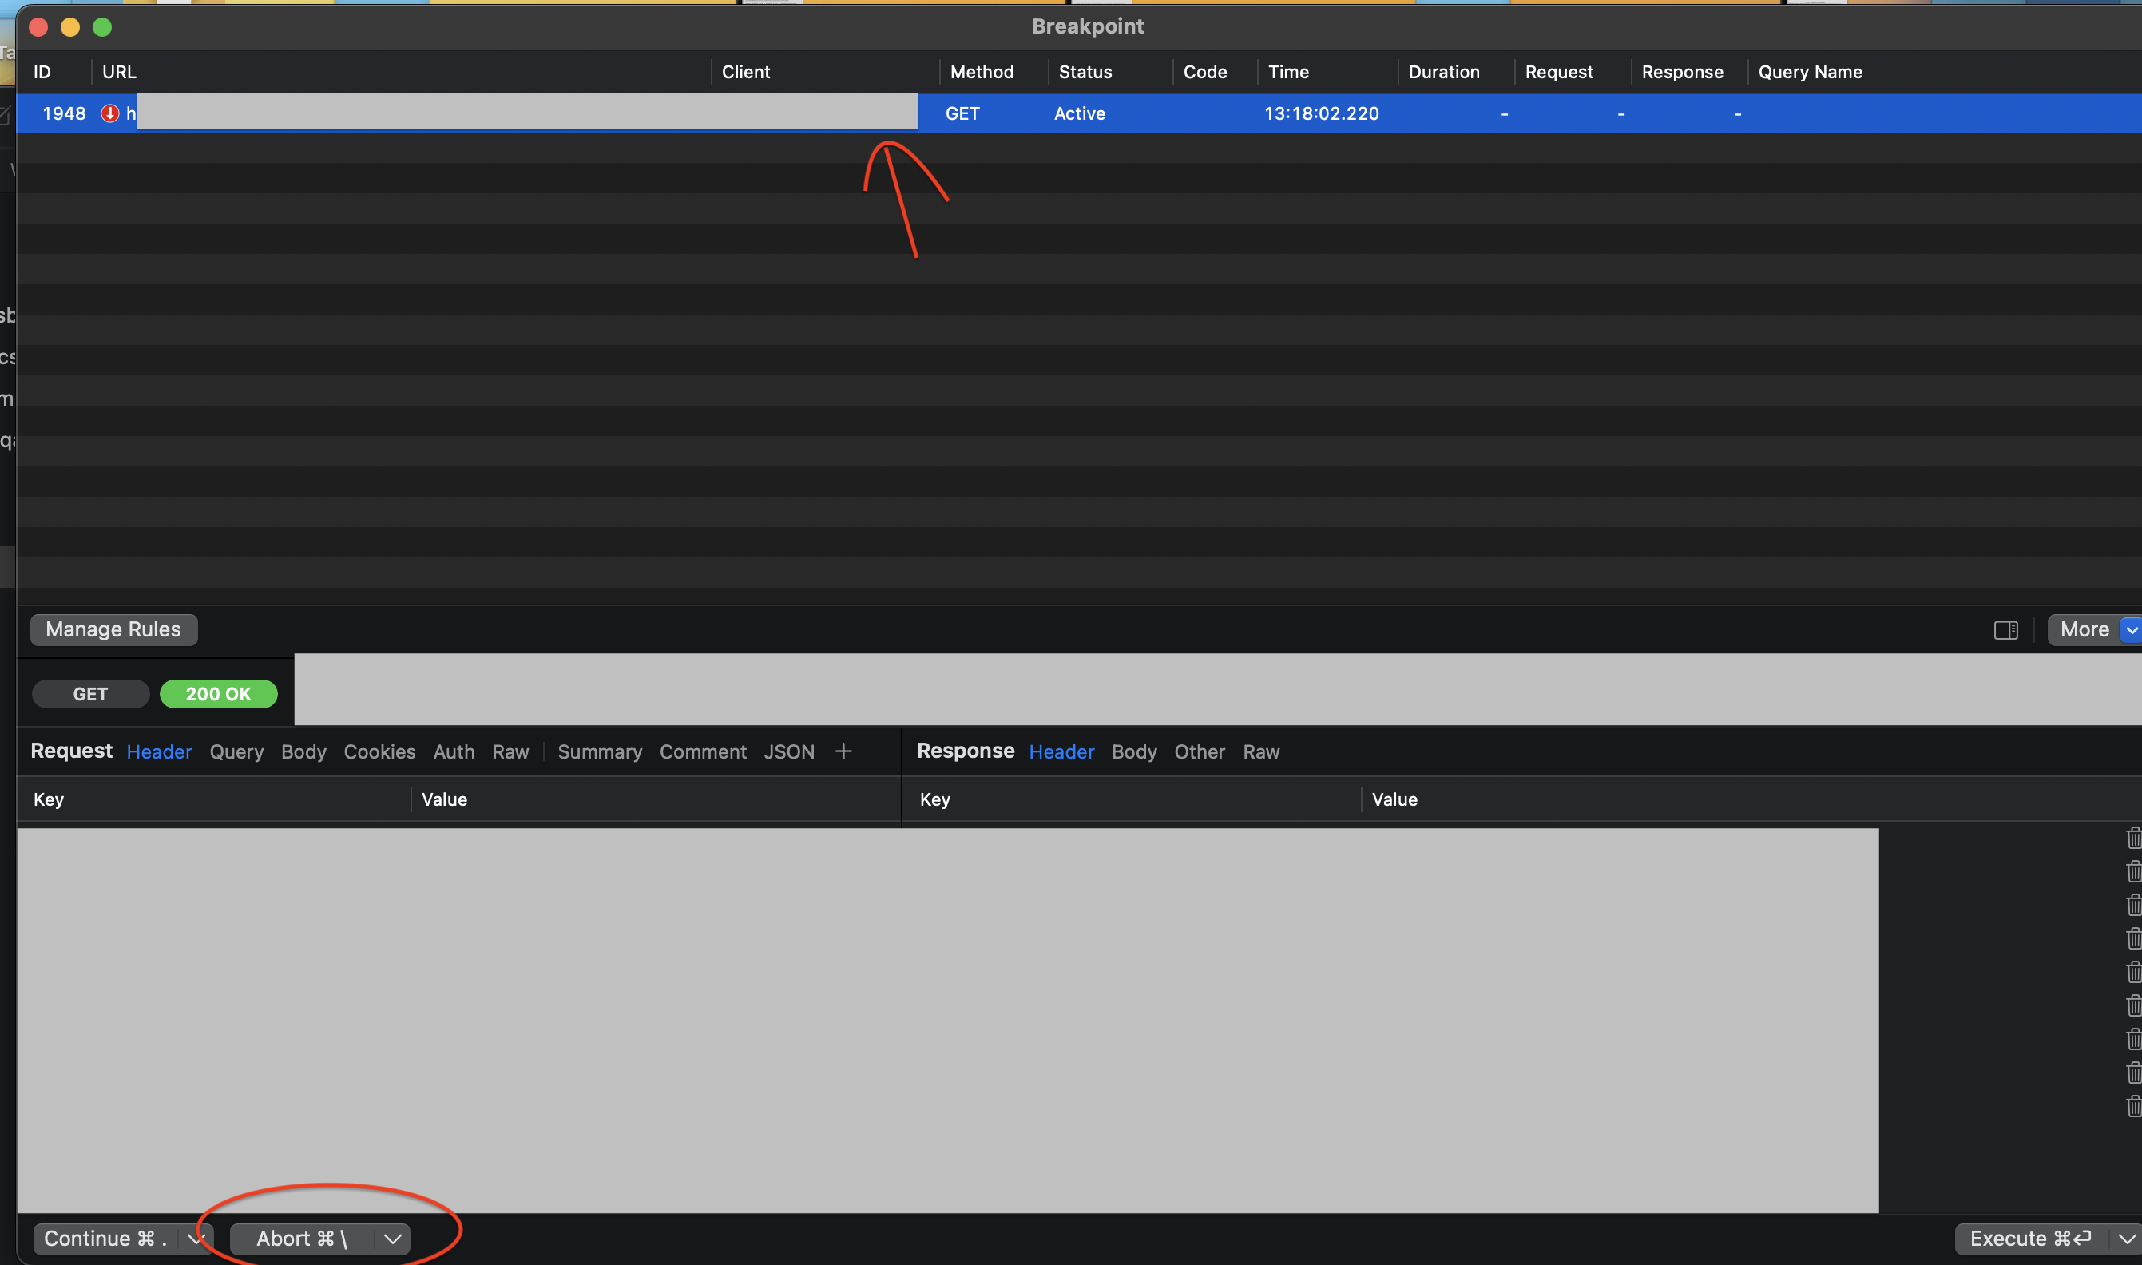The image size is (2142, 1265).
Task: Delete the third response header row
Action: (2133, 906)
